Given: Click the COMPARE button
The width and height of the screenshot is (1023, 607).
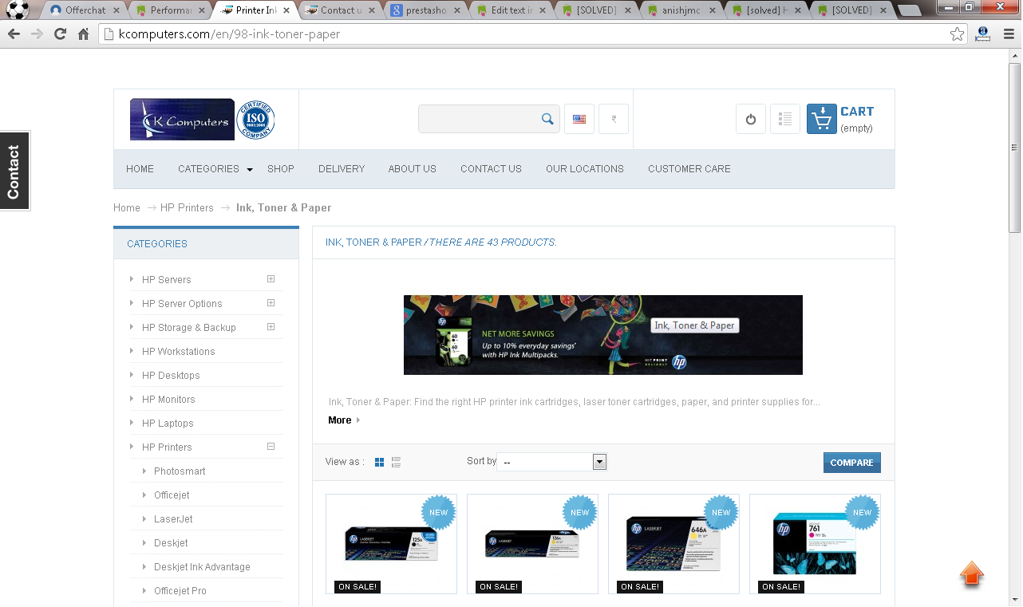Looking at the screenshot, I should tap(852, 463).
